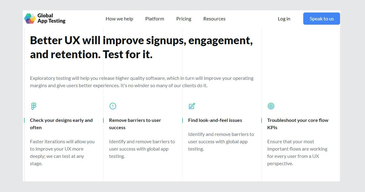365x192 pixels.
Task: Select the "Find look-and-feel issues" heading
Action: coord(215,120)
